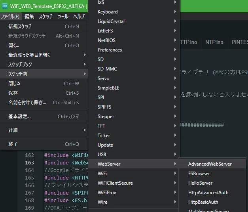
Task: Expand the Servo examples submenu
Action: 134,78
